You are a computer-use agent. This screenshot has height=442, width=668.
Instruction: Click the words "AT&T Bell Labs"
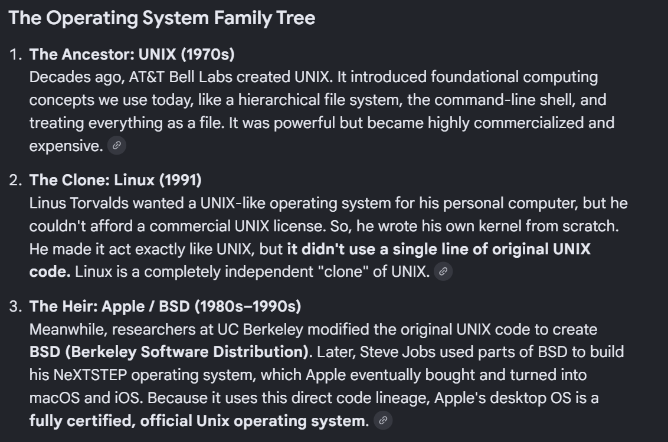[x=181, y=77]
